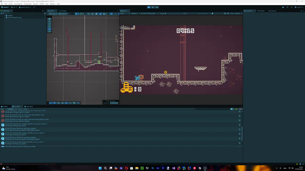
Task: Open the Display 1 dropdown in Game view
Action: coord(135,14)
